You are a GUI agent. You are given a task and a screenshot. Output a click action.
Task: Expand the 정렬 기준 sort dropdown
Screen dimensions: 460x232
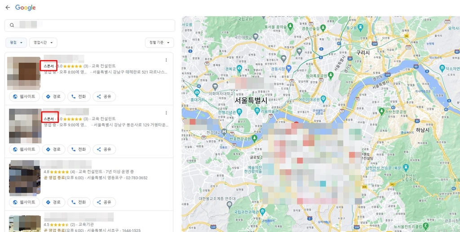point(159,43)
